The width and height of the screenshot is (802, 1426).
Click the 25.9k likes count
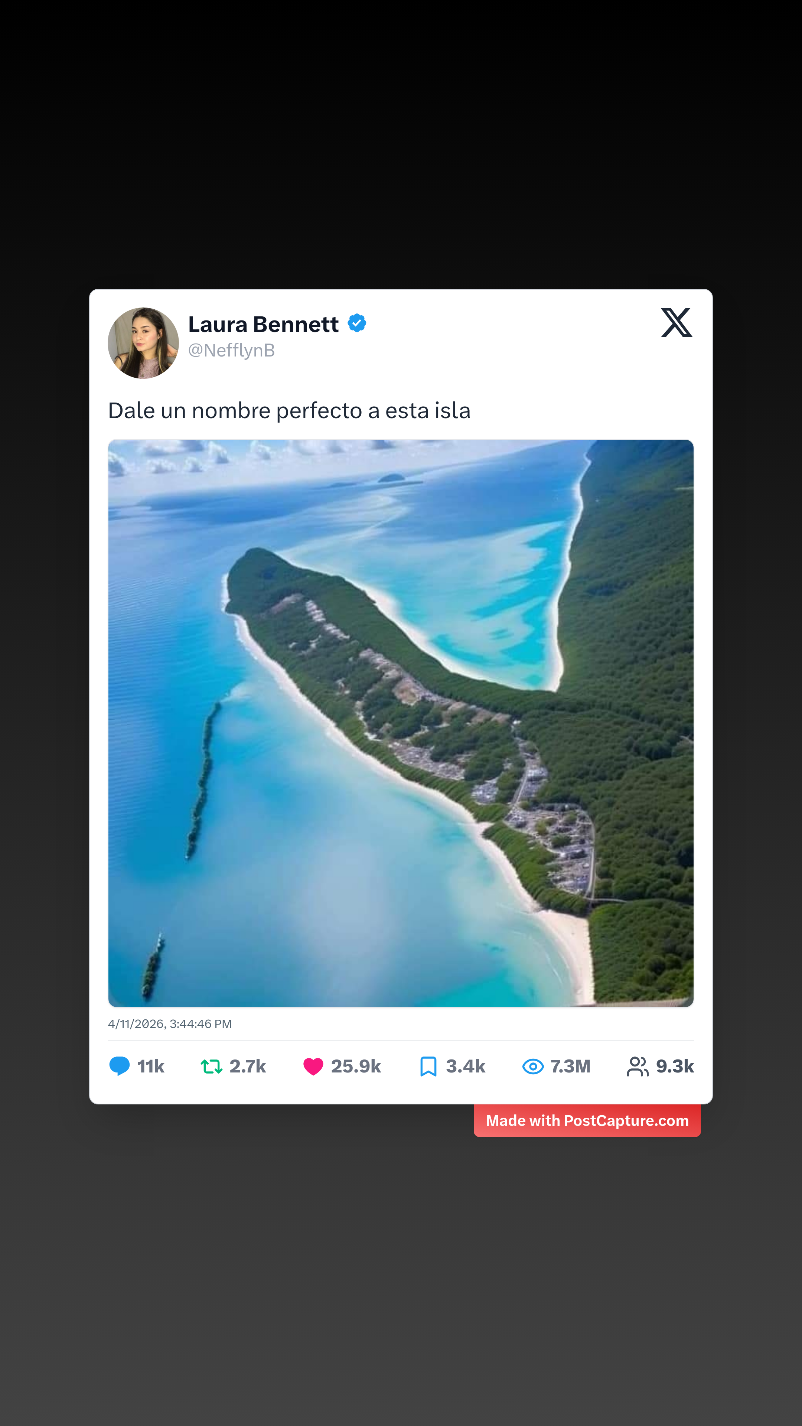(x=355, y=1066)
